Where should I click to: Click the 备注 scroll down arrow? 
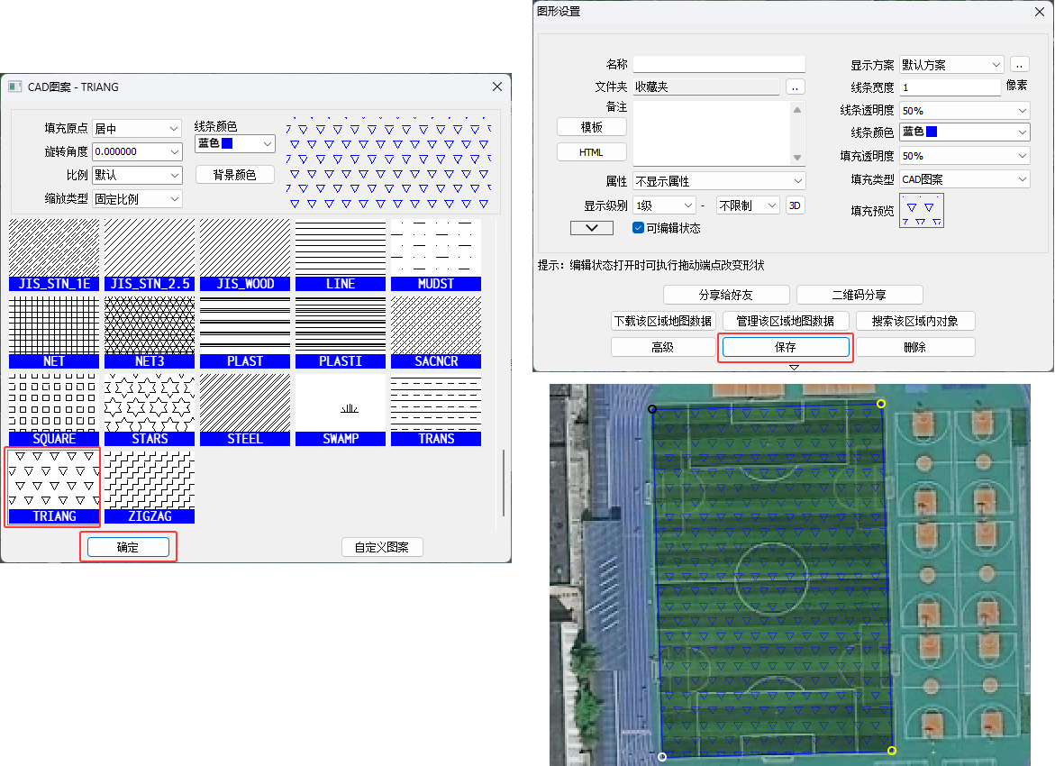pos(797,158)
